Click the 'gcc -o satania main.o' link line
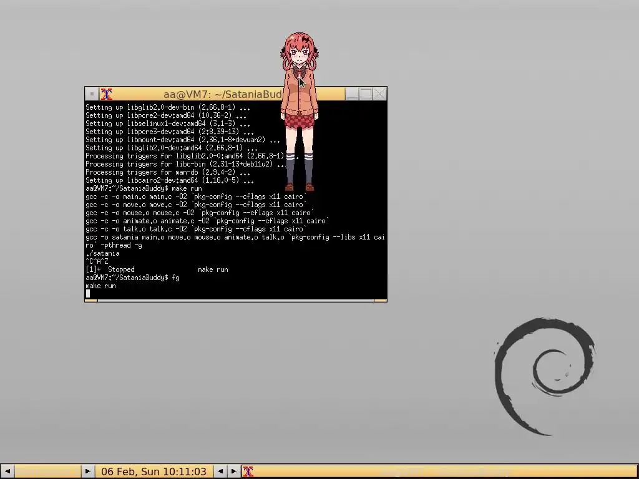The image size is (639, 479). (x=235, y=237)
